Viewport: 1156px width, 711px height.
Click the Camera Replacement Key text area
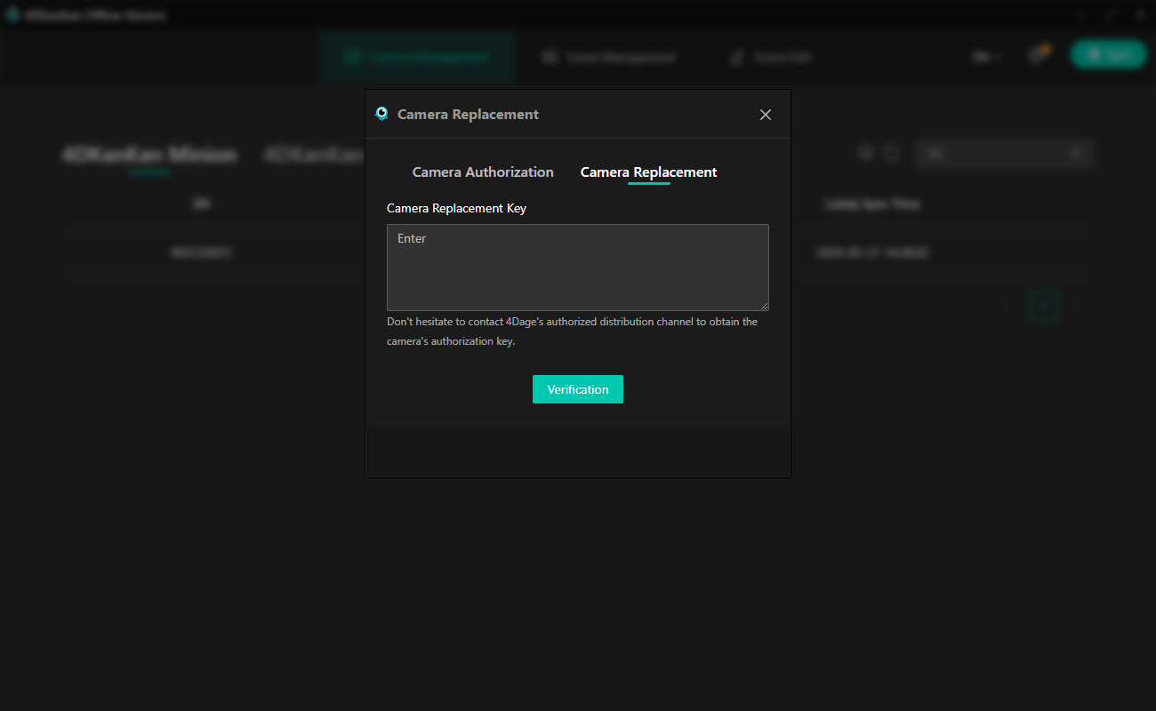click(x=577, y=267)
